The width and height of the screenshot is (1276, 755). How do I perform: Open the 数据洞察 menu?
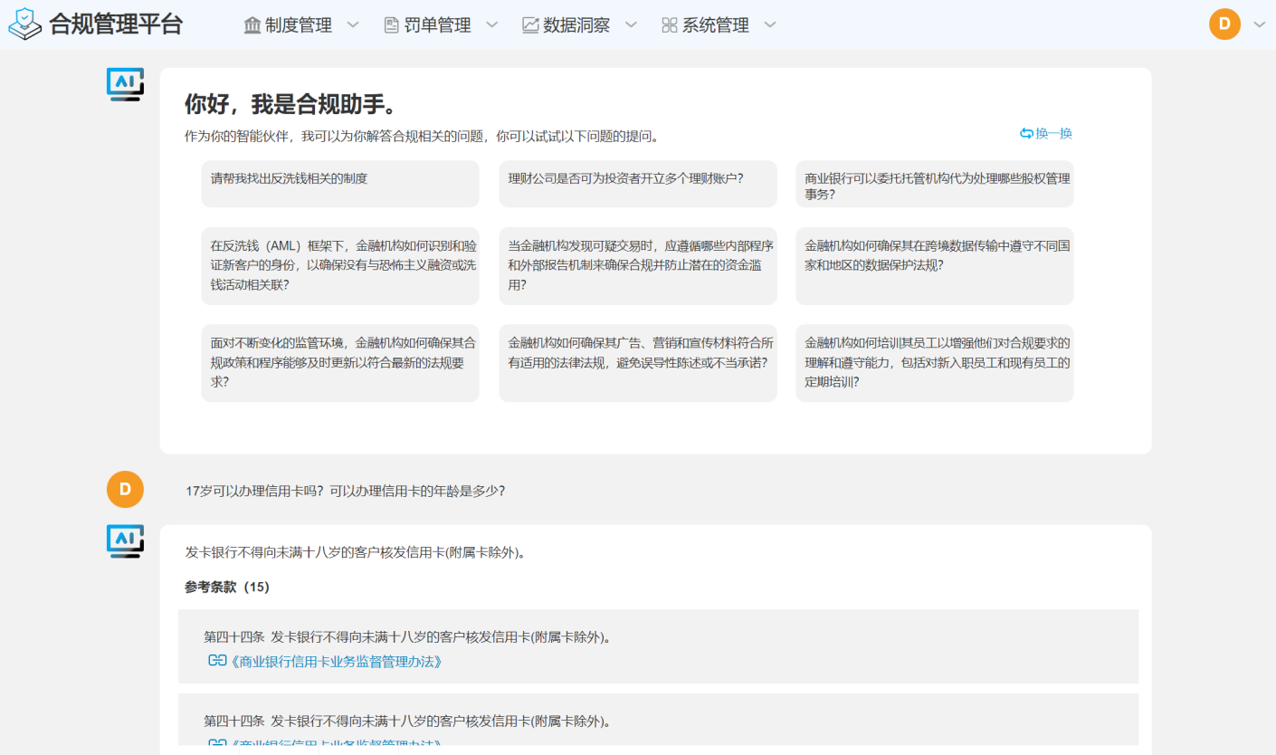coord(576,25)
